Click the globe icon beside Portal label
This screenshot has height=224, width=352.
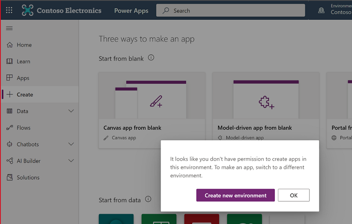click(334, 138)
